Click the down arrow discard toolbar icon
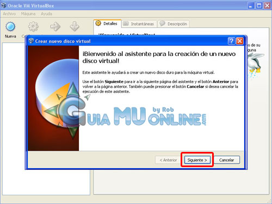This screenshot has height=204, width=272. (x=75, y=27)
